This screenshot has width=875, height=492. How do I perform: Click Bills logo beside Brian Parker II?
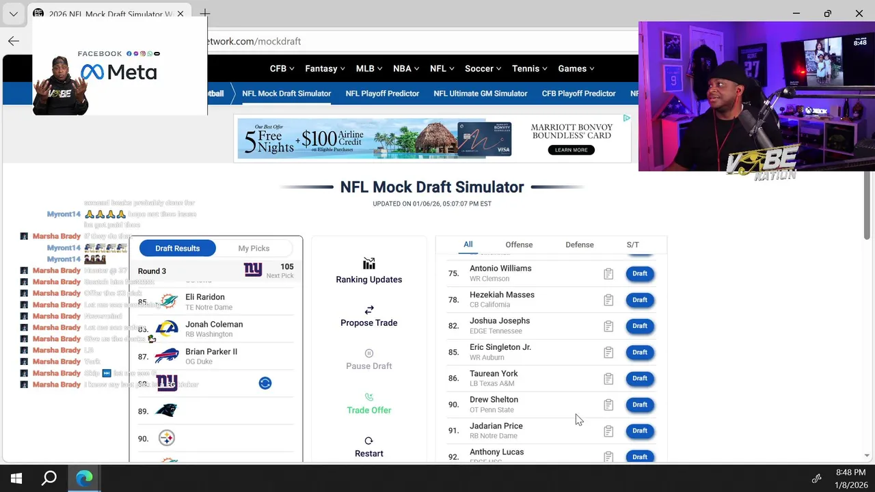tap(167, 356)
